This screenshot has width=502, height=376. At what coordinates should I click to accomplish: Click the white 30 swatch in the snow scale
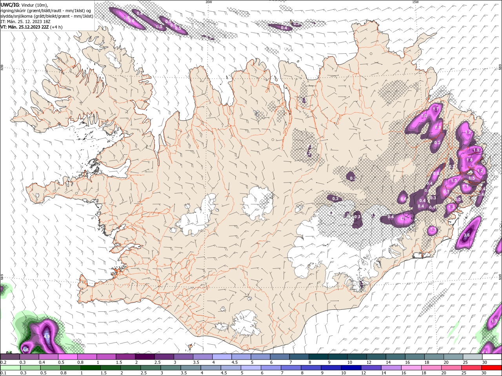coord(492,357)
